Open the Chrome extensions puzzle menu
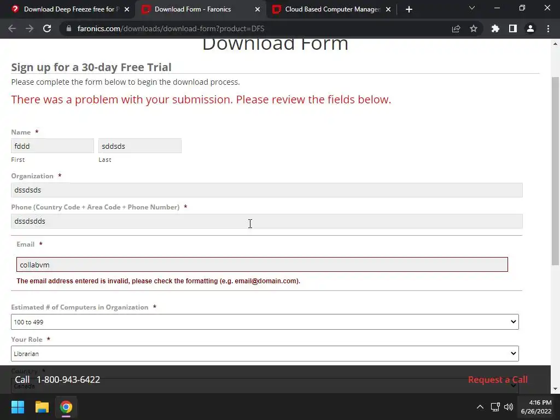Screen dimensions: 560x420 click(x=495, y=28)
